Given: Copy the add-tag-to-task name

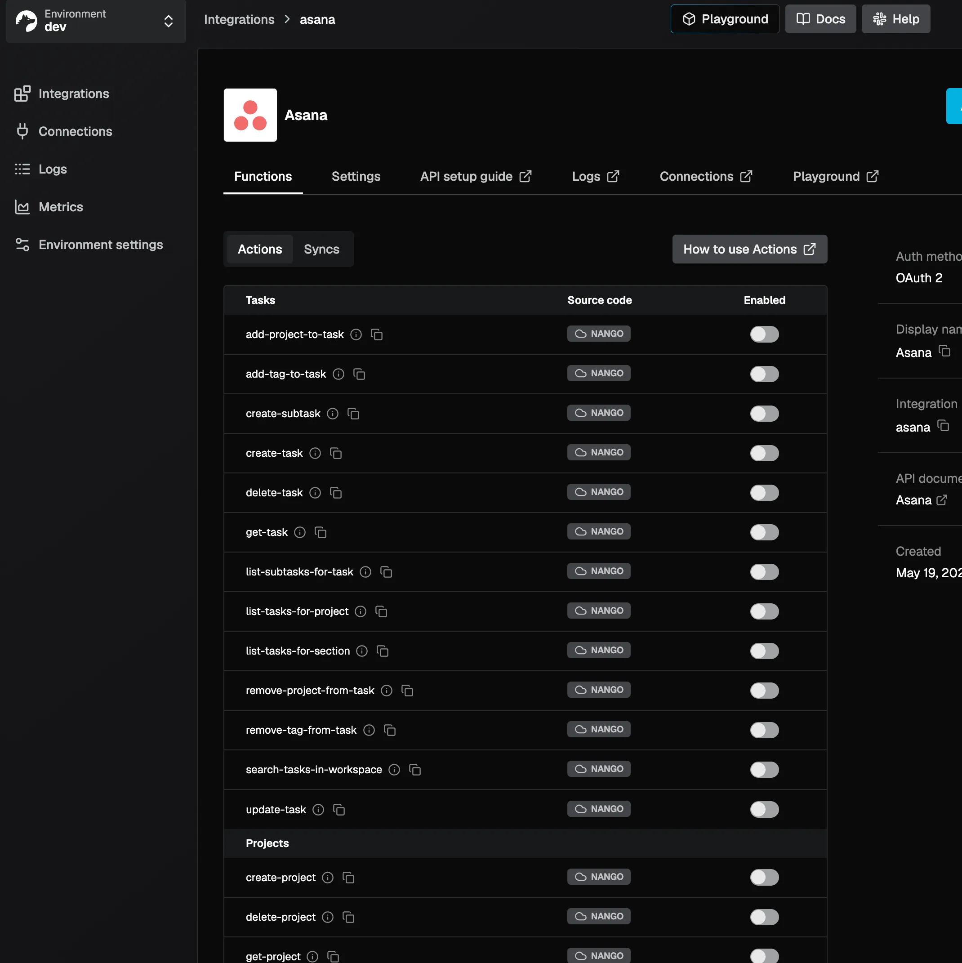Looking at the screenshot, I should (x=359, y=374).
